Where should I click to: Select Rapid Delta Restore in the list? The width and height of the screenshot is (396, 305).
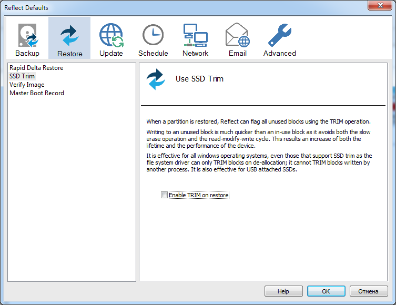36,68
